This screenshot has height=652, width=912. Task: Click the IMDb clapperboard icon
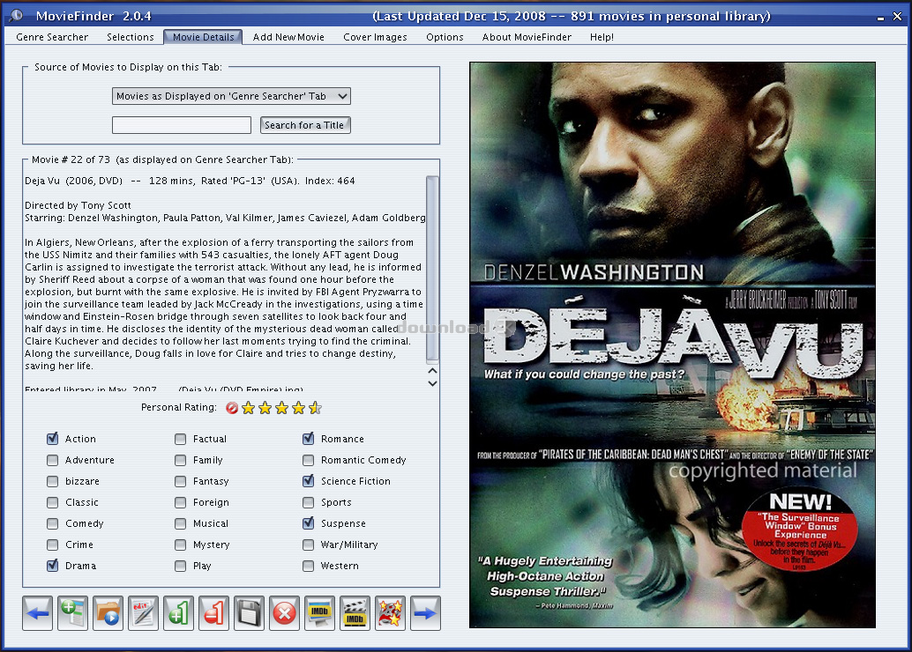(355, 613)
